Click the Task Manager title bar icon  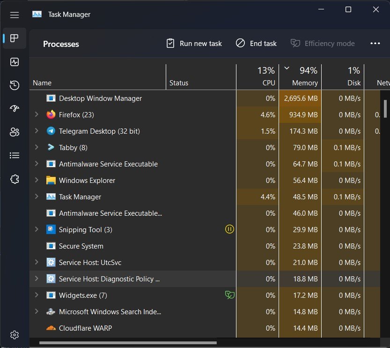tap(37, 15)
